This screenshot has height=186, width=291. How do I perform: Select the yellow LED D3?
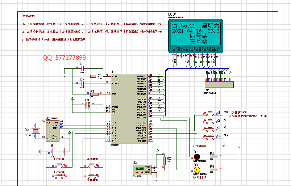coord(197,170)
